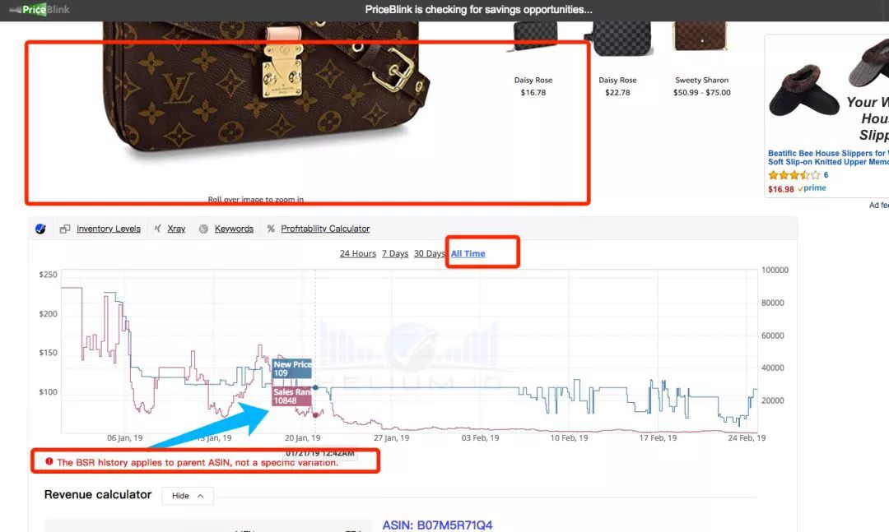
Task: Click the Profitability Calculator percent icon
Action: [x=271, y=229]
